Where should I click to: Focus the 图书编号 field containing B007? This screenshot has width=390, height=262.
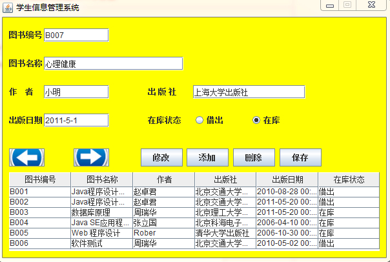click(x=76, y=35)
